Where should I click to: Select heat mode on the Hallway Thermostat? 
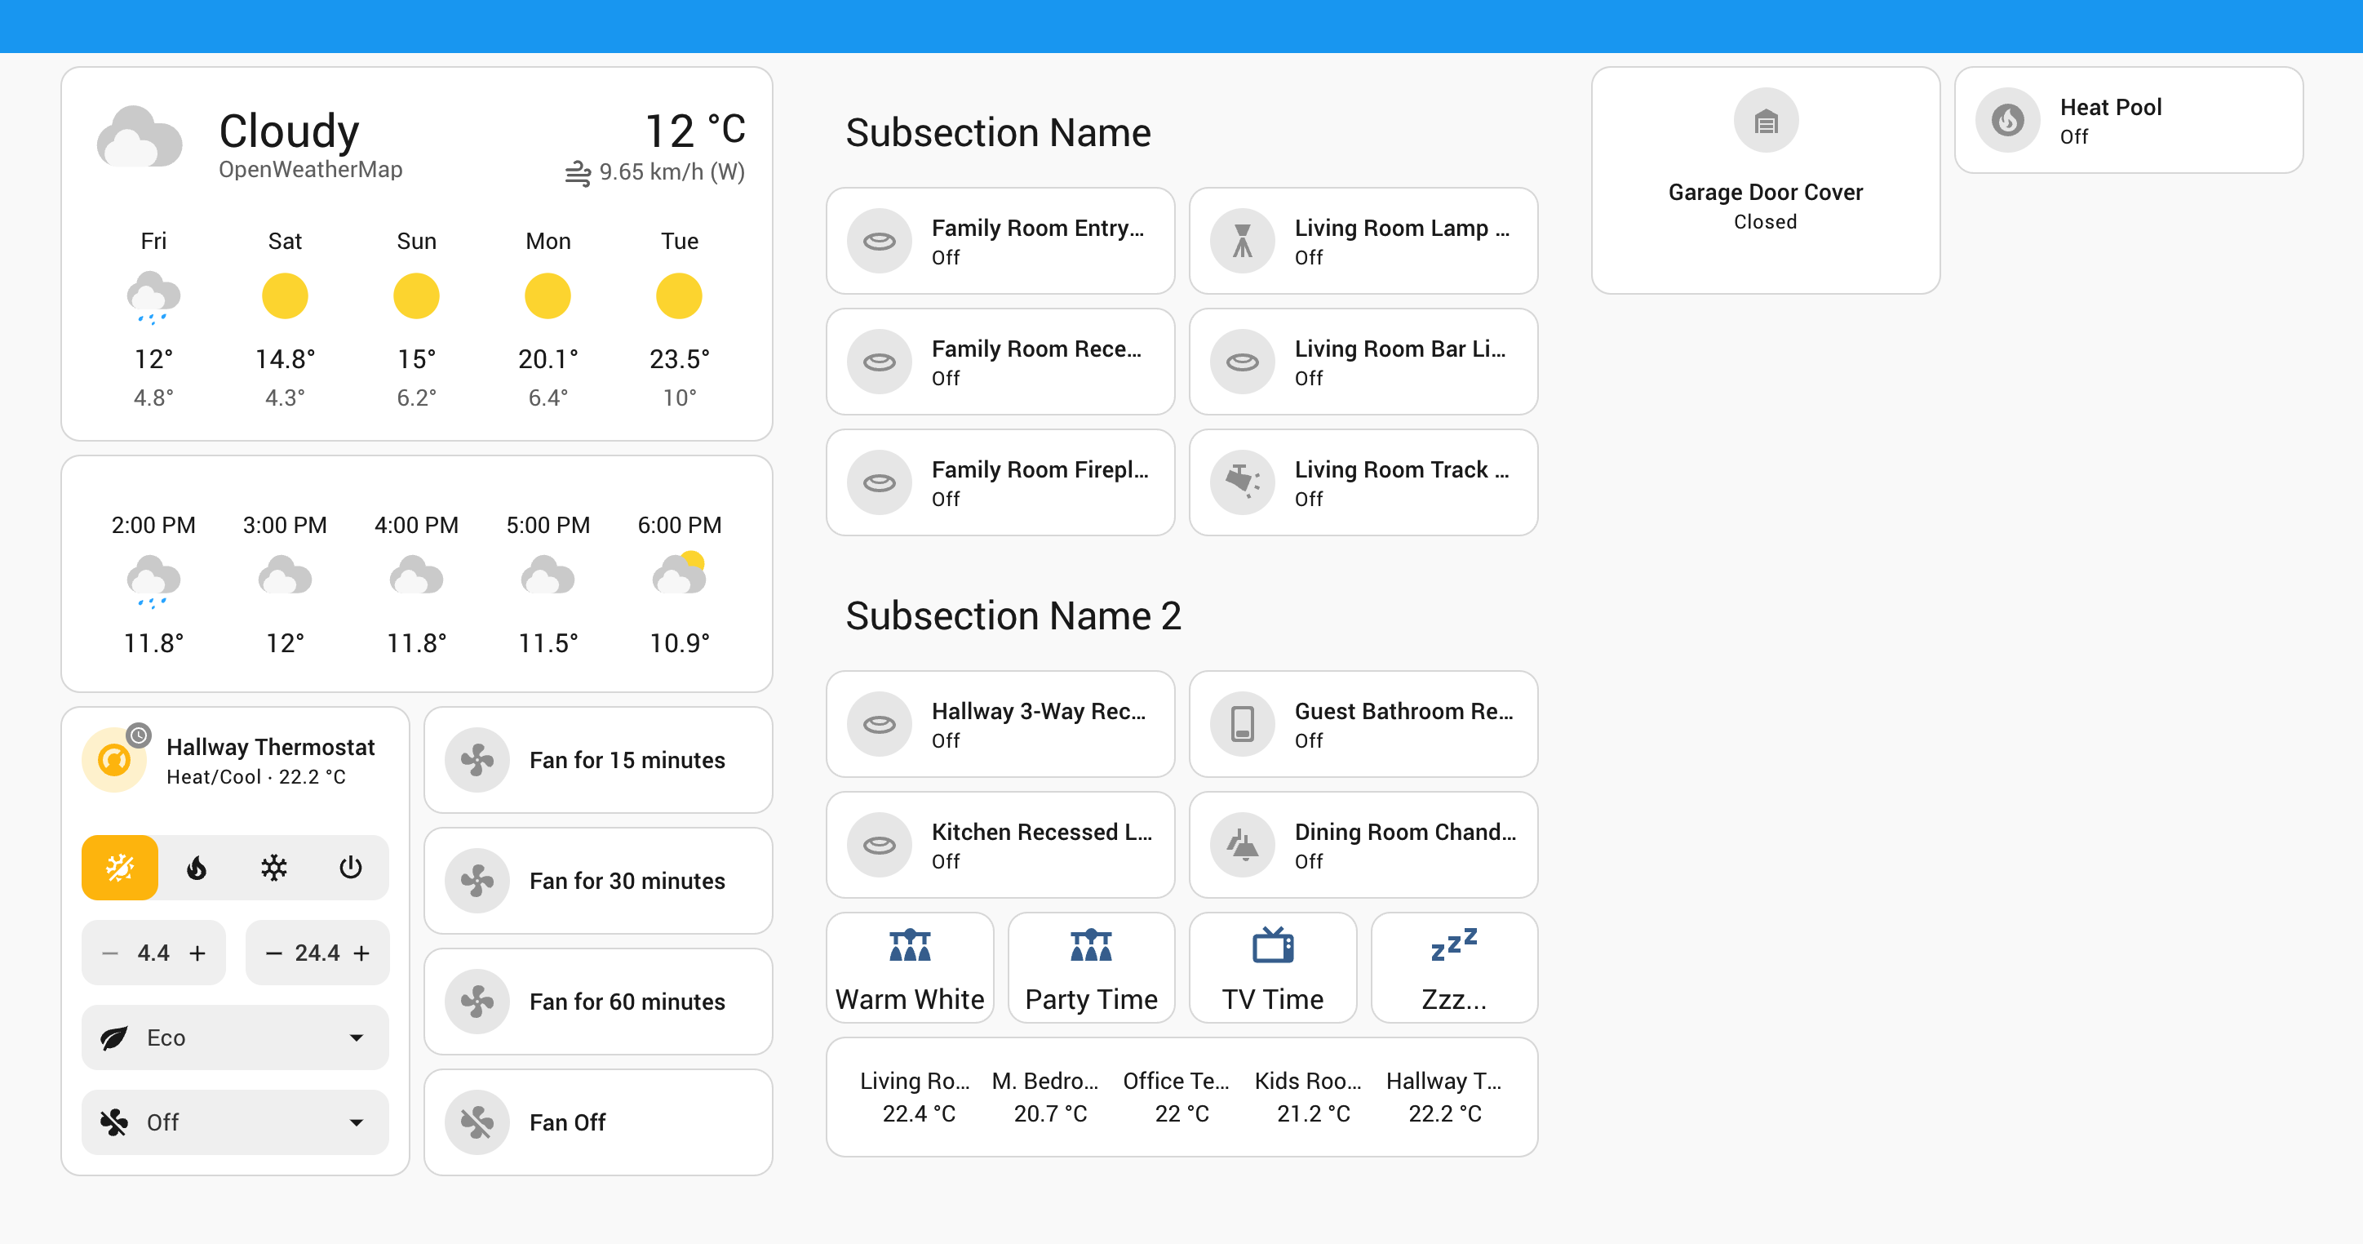click(197, 867)
